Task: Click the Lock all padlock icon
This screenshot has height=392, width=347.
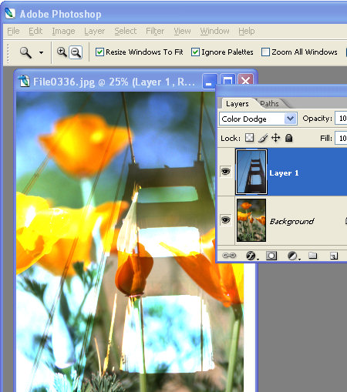Action: 288,138
